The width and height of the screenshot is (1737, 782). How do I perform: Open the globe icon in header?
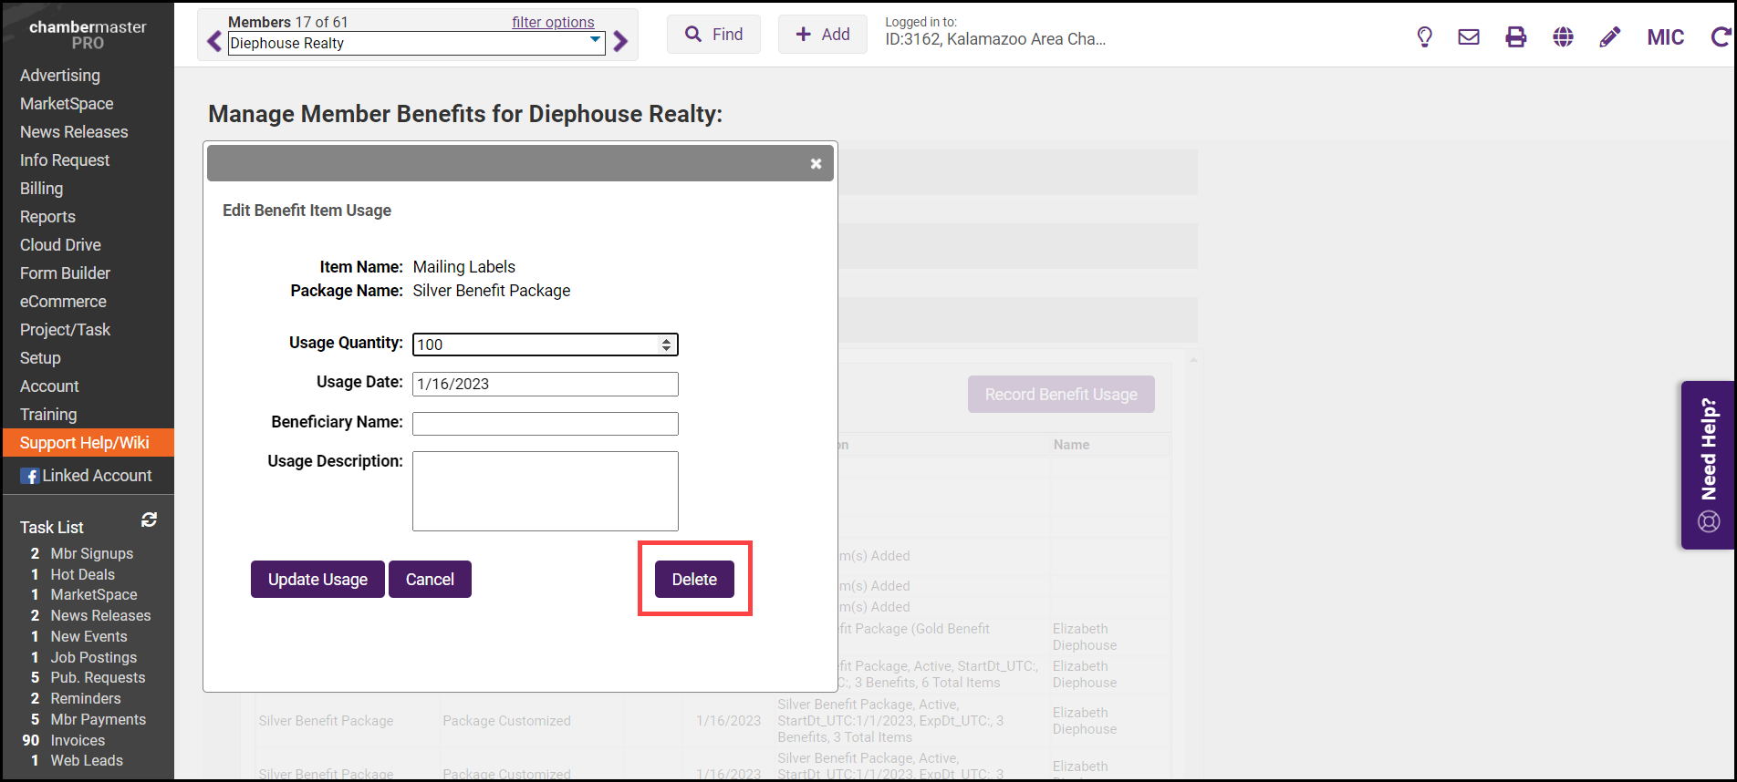(1563, 37)
